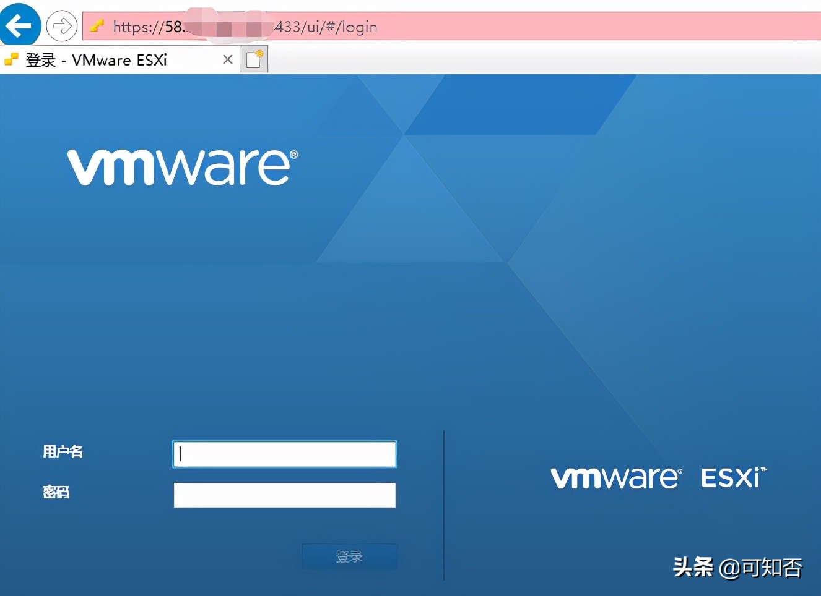Click the browser forward arrow button
This screenshot has height=596, width=821.
pyautogui.click(x=62, y=26)
